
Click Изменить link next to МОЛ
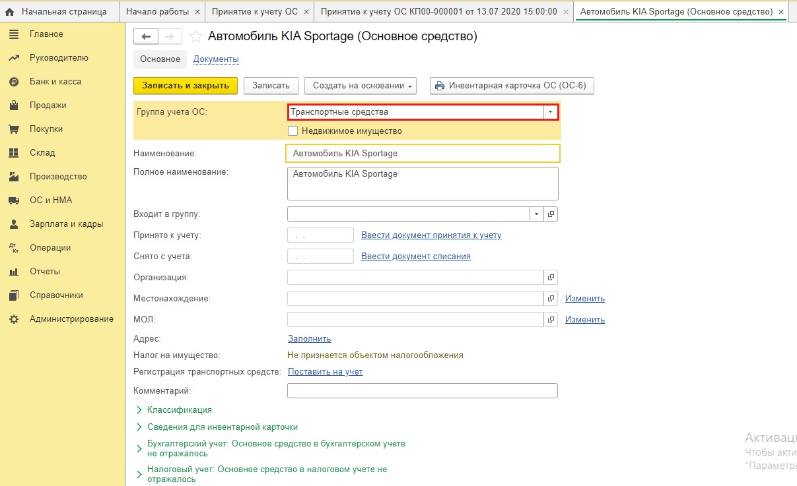coord(585,320)
